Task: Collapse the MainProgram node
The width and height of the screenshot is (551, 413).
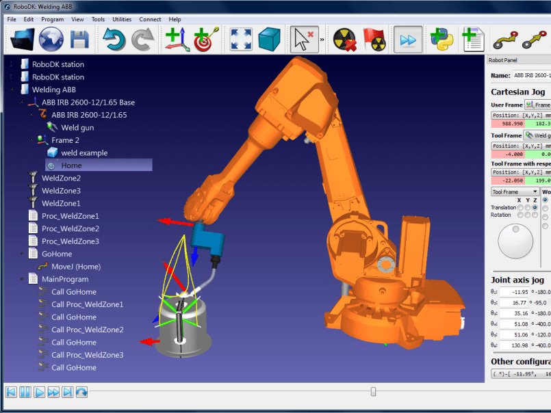Action: coord(22,279)
